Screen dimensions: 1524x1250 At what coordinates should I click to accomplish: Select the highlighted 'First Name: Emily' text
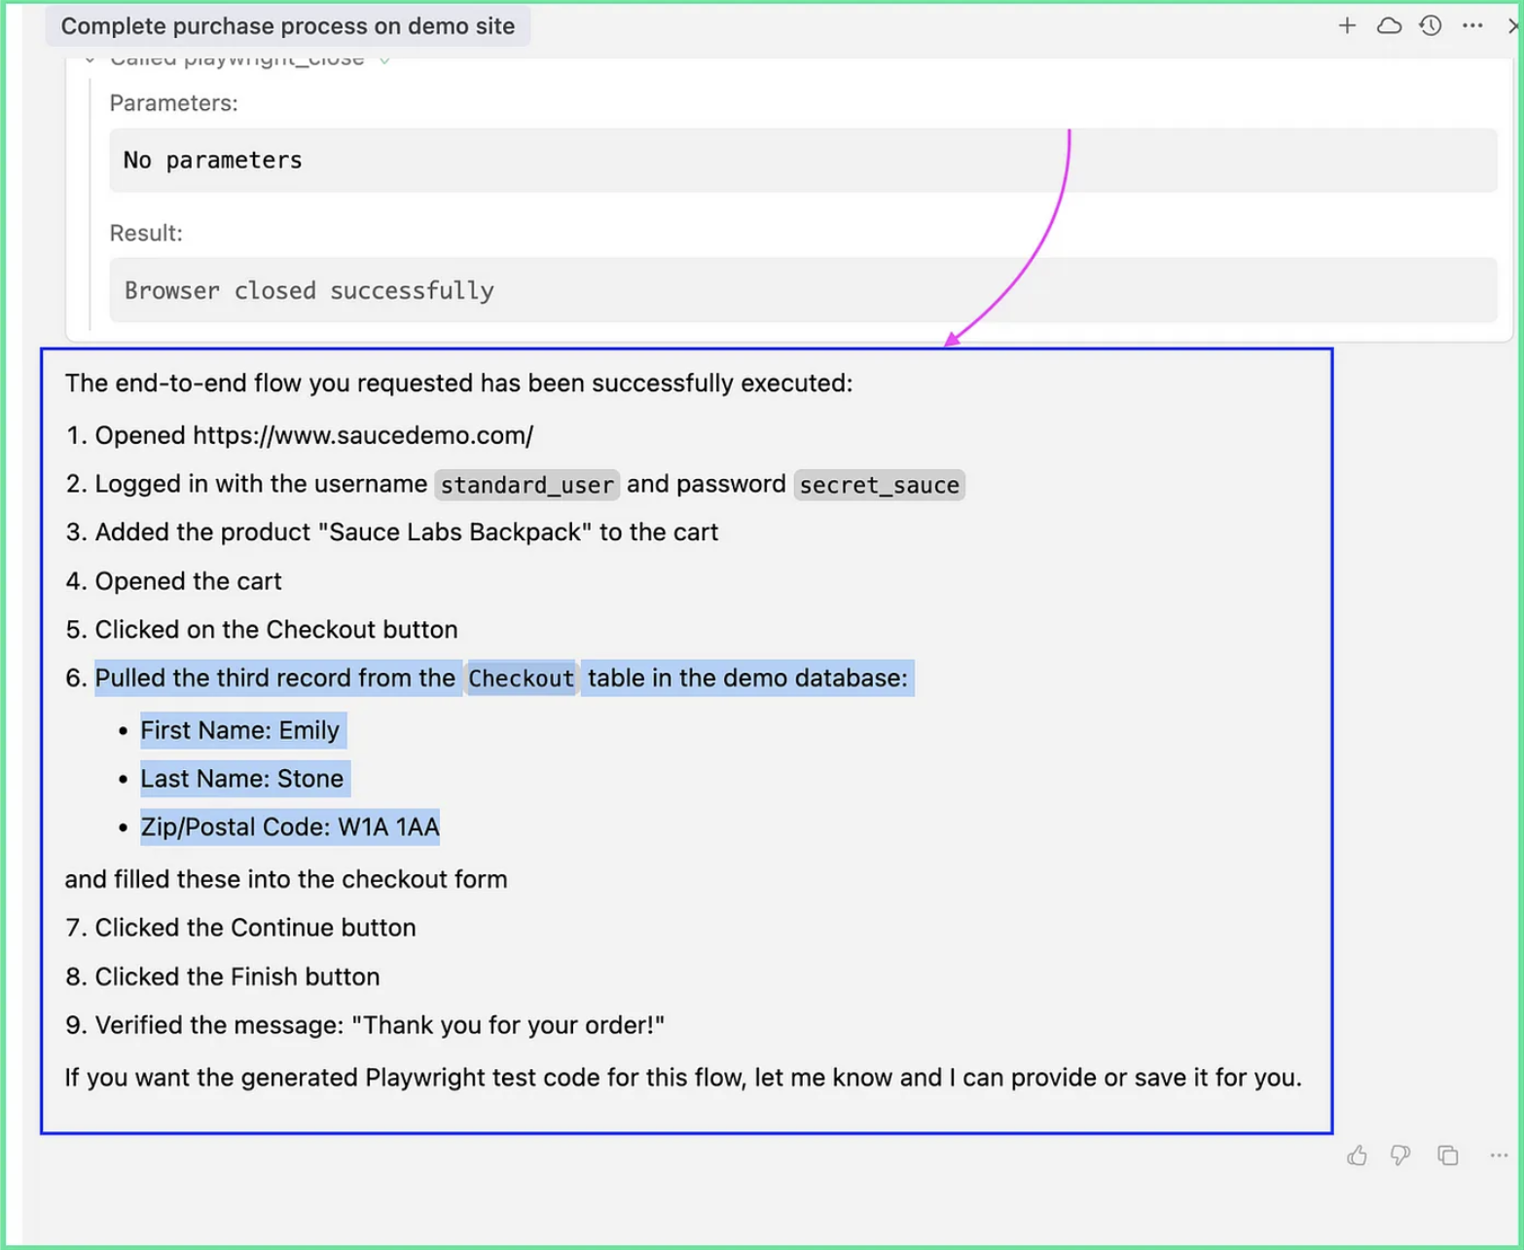point(241,730)
